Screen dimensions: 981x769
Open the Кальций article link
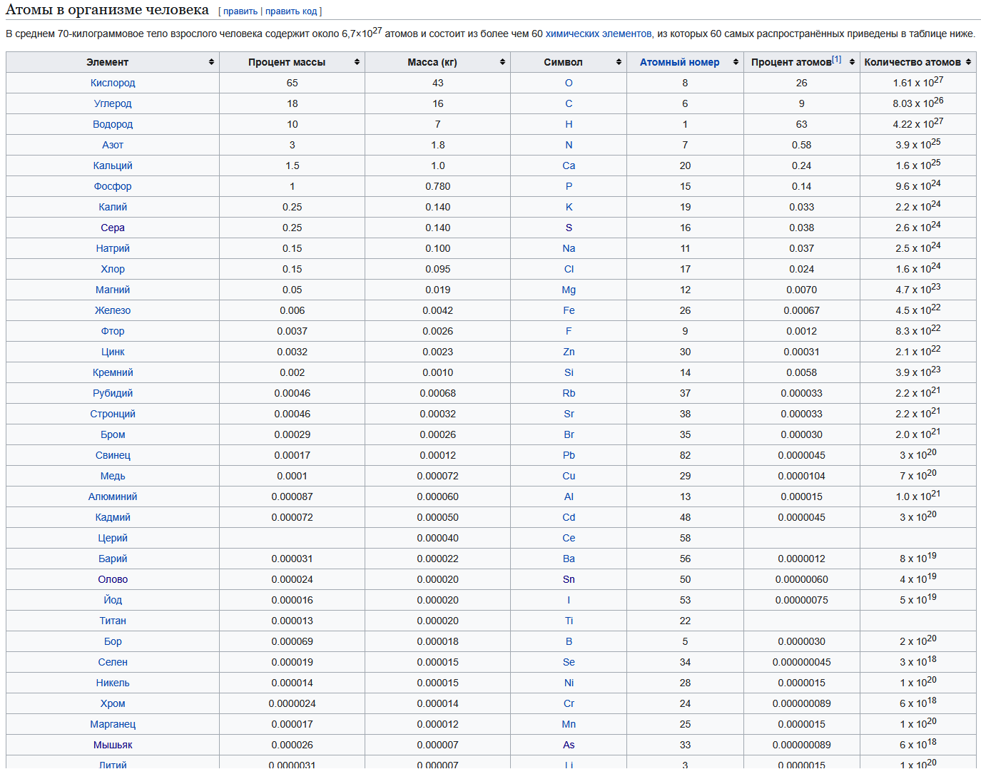click(x=113, y=165)
